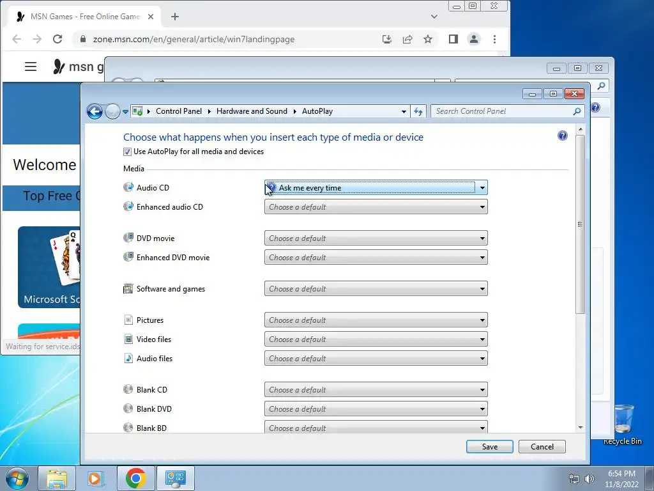The width and height of the screenshot is (654, 491).
Task: Click the AutoPlay scrollbar down arrow
Action: tap(580, 428)
